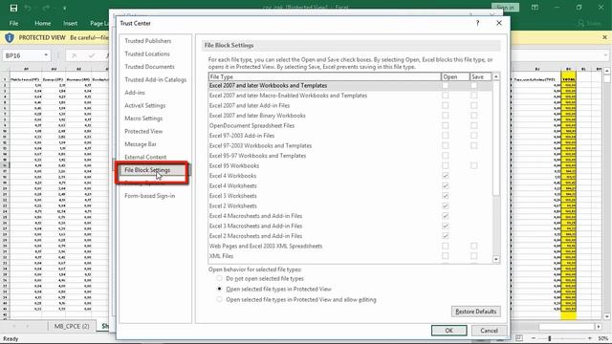
Task: Select Do not open selected file types
Action: click(219, 278)
